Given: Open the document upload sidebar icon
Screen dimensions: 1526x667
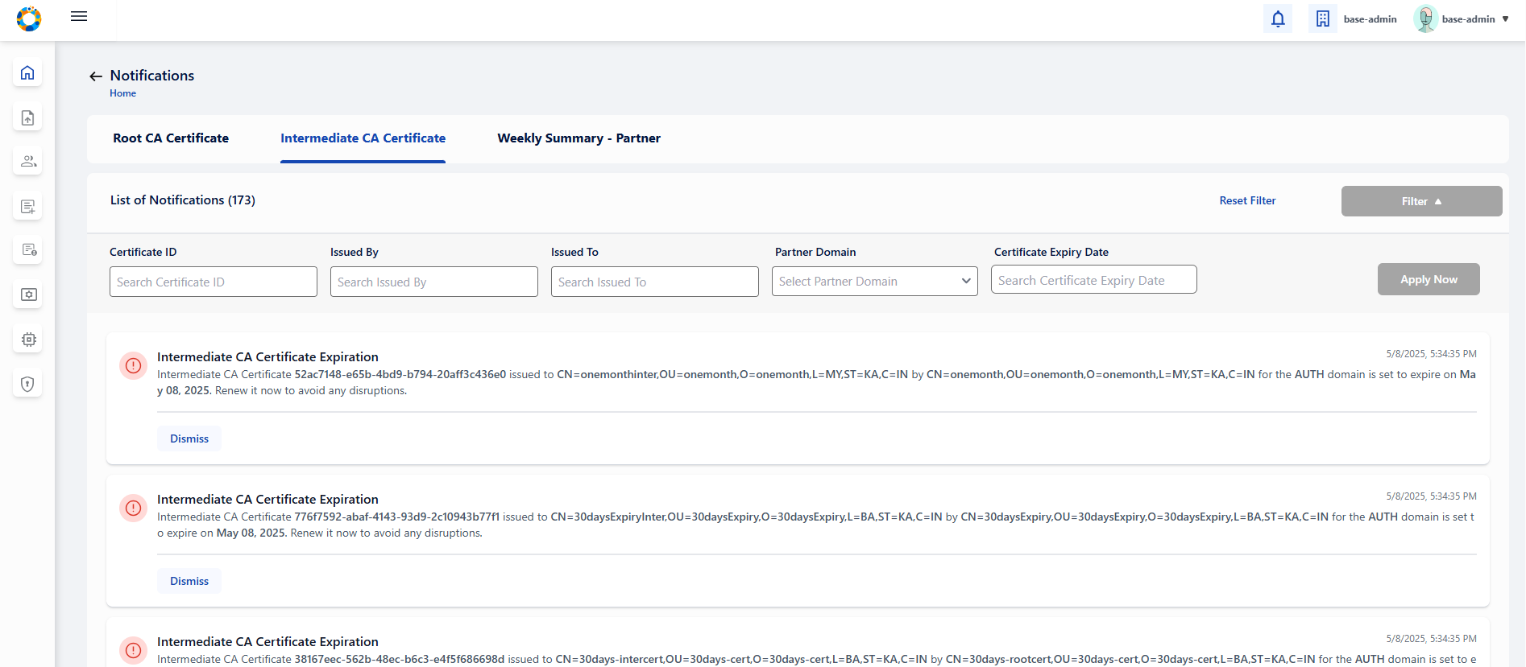Looking at the screenshot, I should [x=27, y=117].
